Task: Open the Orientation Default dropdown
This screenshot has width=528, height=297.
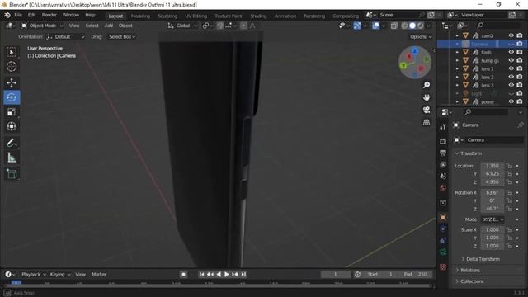Action: click(65, 37)
